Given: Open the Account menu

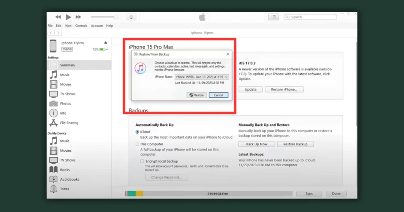Looking at the screenshot, I should [x=97, y=26].
